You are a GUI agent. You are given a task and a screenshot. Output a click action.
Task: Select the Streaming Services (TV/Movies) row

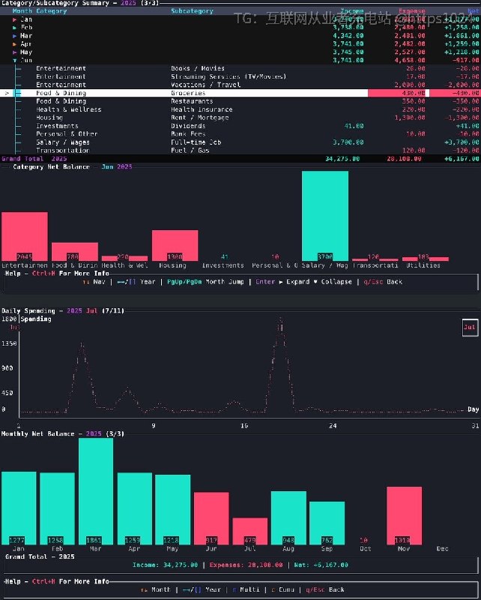click(240, 76)
